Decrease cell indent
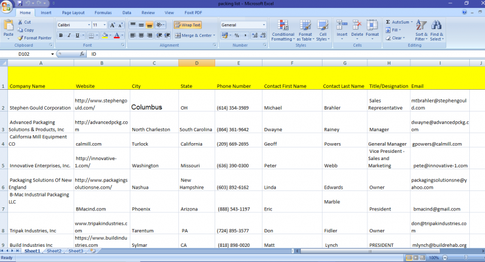This screenshot has width=485, height=262. 159,35
